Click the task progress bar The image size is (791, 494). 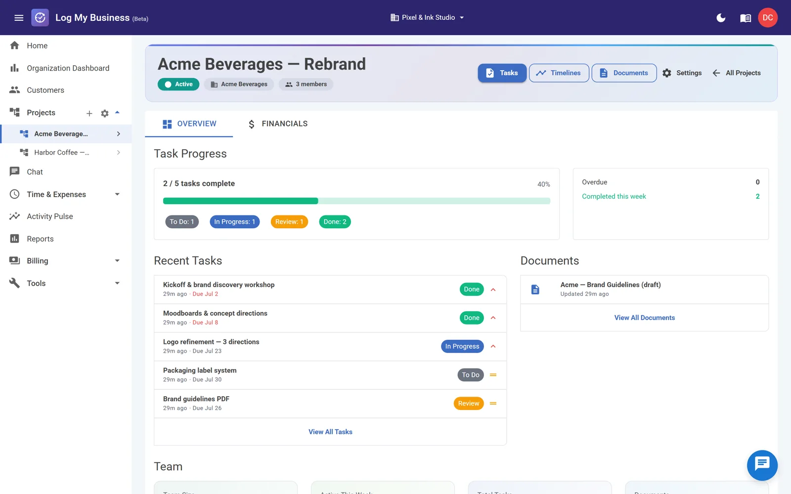tap(356, 201)
